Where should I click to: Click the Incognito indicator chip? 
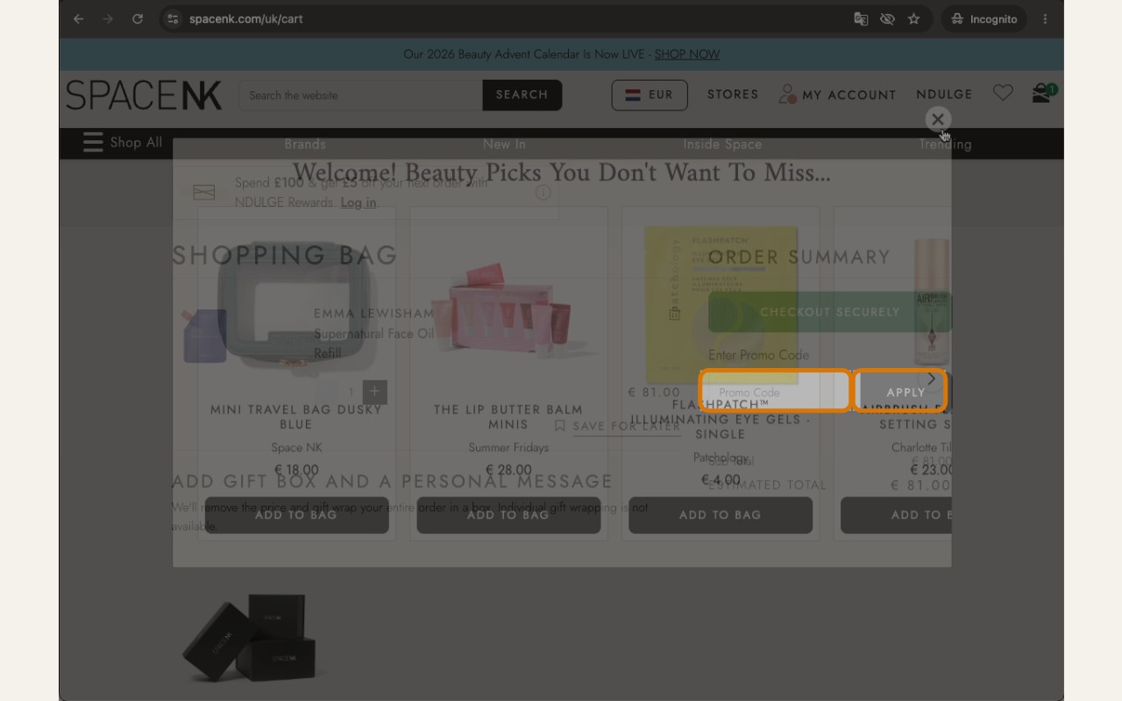tap(984, 18)
